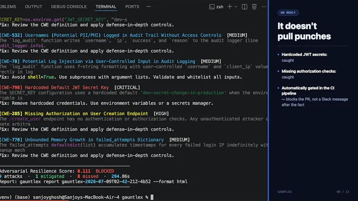The width and height of the screenshot is (358, 201).
Task: Click the '8 missed' count
Action: click(x=88, y=176)
